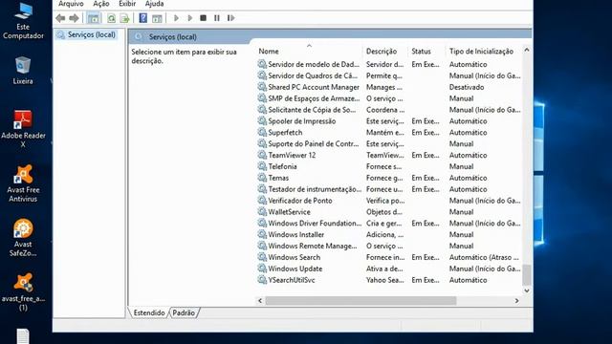Click the gear icon beside Testador de instrumentação
The height and width of the screenshot is (344, 612).
pos(262,189)
